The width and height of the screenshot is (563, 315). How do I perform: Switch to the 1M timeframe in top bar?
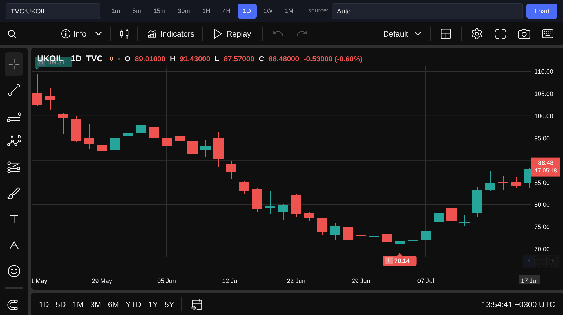point(289,11)
